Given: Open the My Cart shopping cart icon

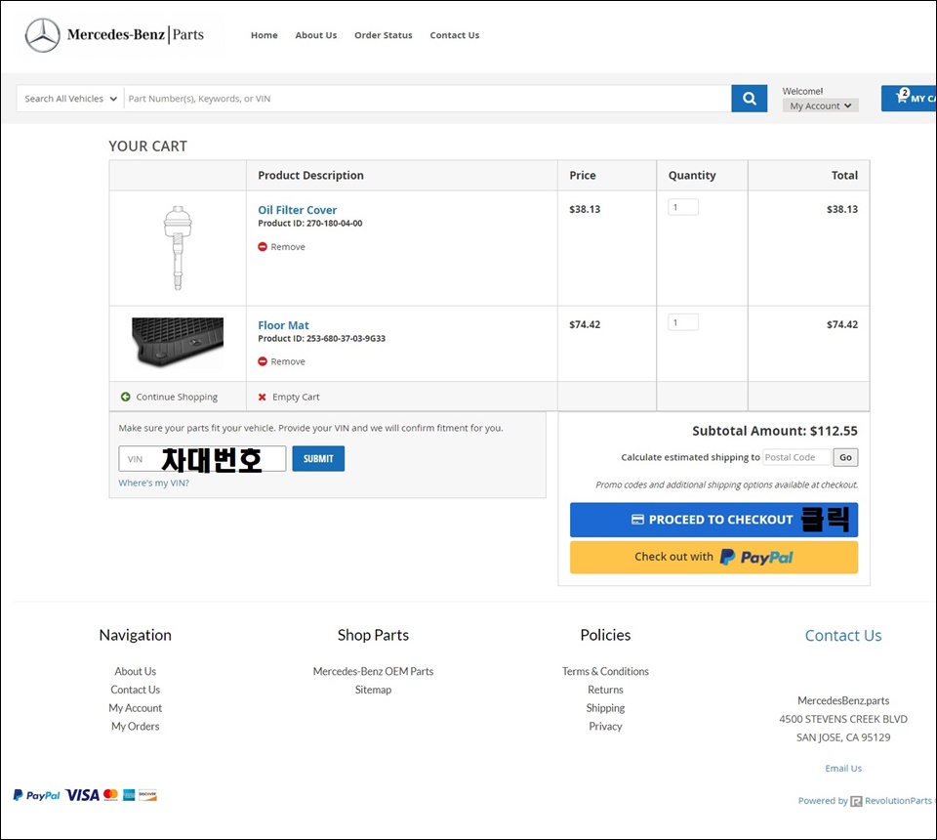Looking at the screenshot, I should coord(902,97).
